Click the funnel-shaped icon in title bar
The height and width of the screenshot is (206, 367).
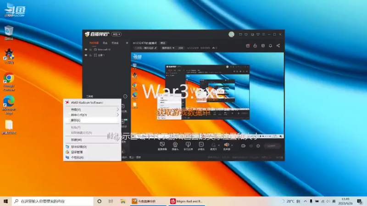[258, 34]
